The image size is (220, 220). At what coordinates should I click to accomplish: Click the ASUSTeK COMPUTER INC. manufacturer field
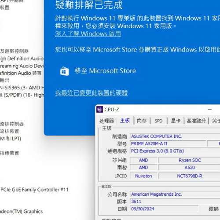pos(175,136)
